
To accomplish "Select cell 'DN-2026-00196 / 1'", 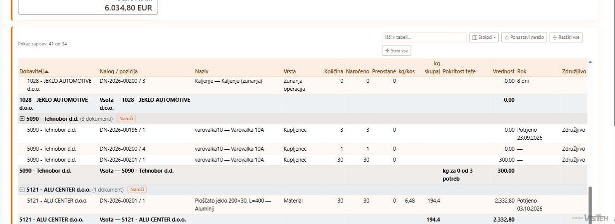I will click(x=122, y=130).
